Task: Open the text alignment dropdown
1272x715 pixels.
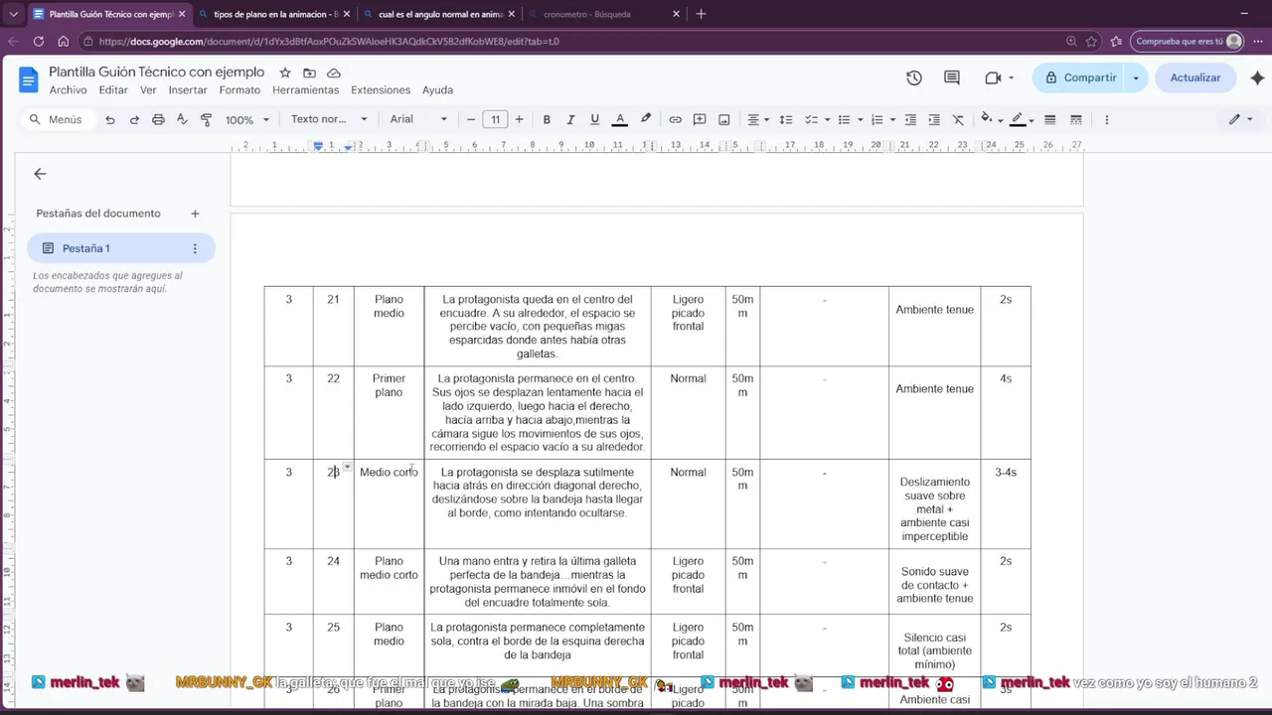Action: tap(758, 119)
